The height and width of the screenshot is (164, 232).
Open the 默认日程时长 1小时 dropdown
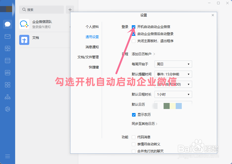173,94
